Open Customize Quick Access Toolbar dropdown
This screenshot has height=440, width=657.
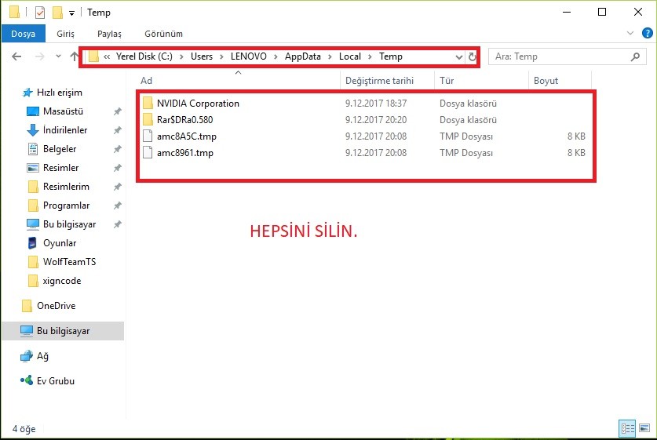(71, 13)
